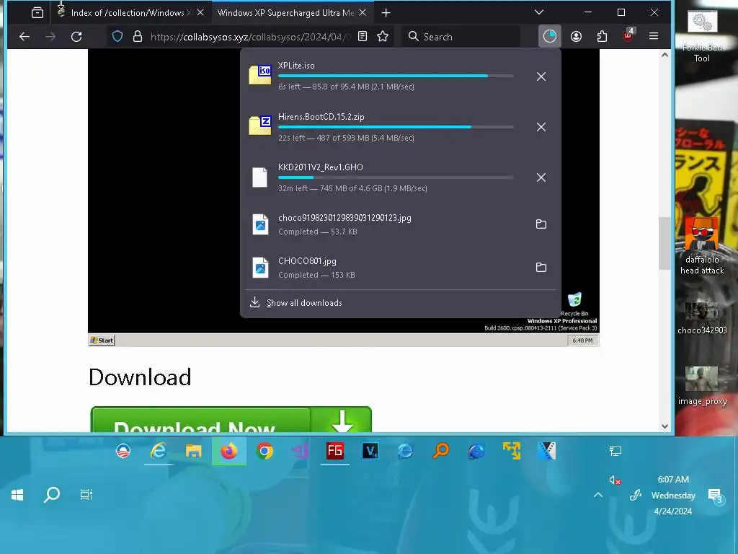Close the Index of /collection tab
Viewport: 738px width, 554px height.
tap(200, 13)
